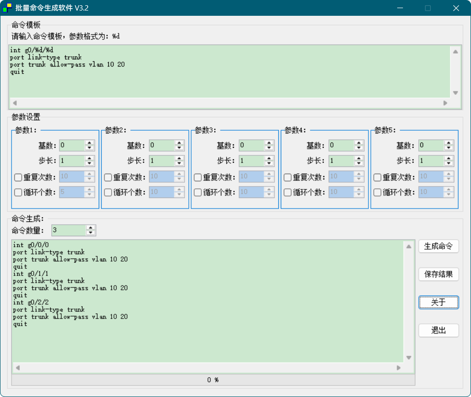
Task: Increase 参数1 基数 with up arrow
Action: (x=89, y=143)
